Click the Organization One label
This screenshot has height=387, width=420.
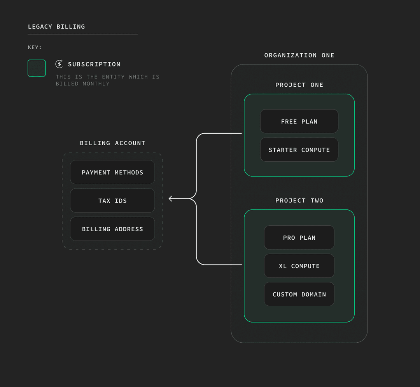coord(299,55)
